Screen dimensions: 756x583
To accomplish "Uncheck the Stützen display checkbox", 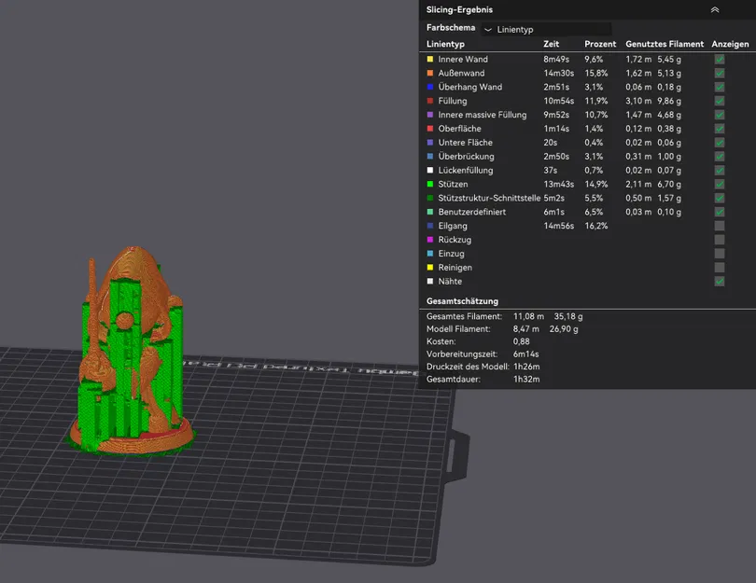I will (719, 184).
